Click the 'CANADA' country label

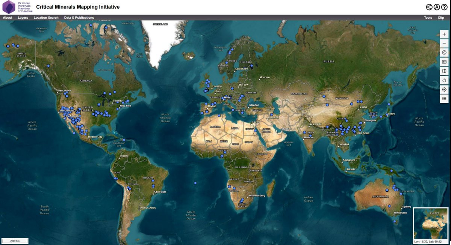(86, 81)
